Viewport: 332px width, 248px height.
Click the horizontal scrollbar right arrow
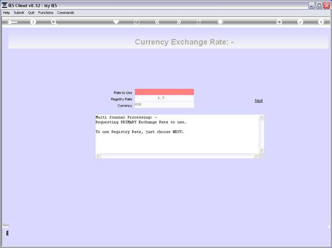pyautogui.click(x=255, y=156)
